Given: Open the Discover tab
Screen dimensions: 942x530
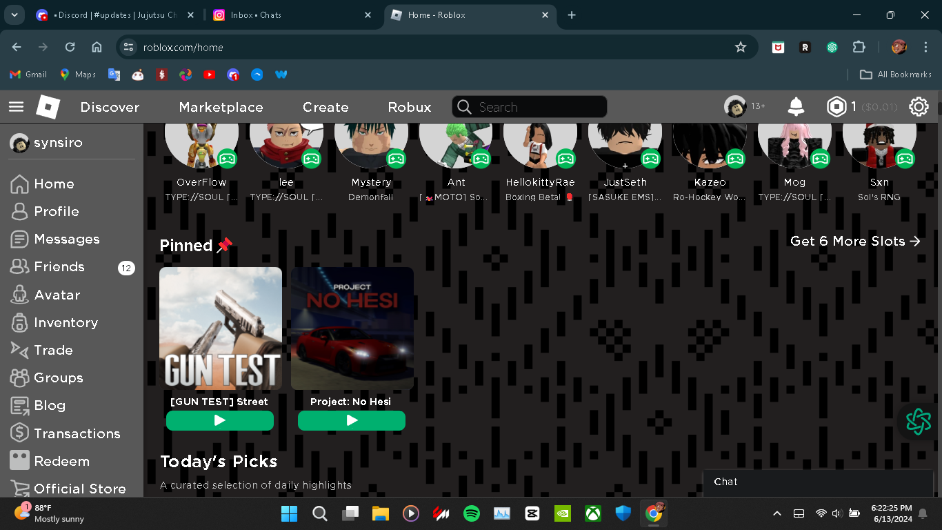Looking at the screenshot, I should (110, 107).
